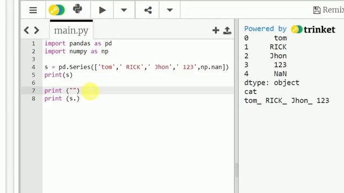Add a new file with plus icon
344x193 pixels.
pyautogui.click(x=216, y=30)
